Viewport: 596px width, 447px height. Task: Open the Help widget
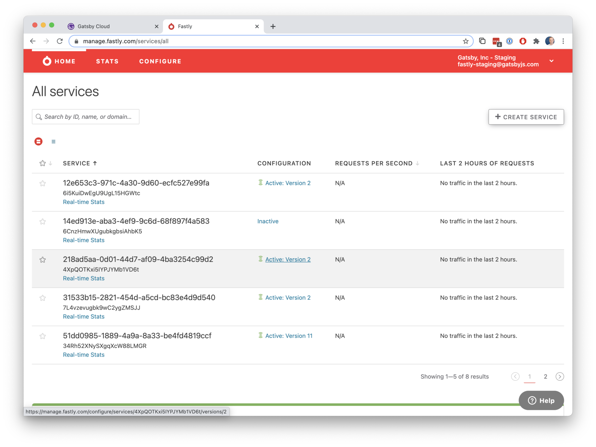541,401
